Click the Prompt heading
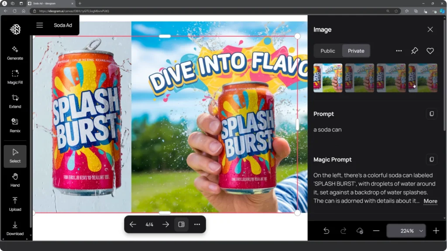Screen dimensions: 447x251 point(323,114)
